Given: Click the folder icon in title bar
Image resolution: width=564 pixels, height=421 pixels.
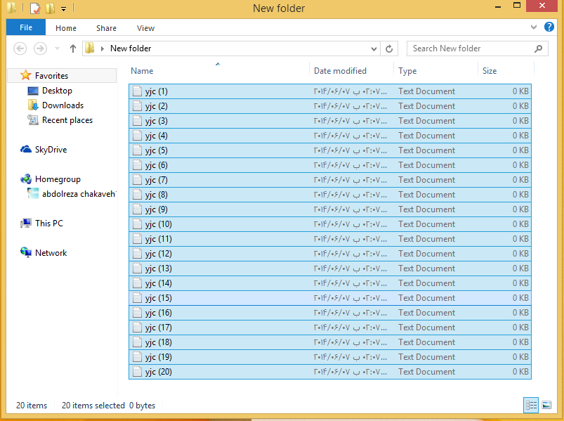Looking at the screenshot, I should point(11,8).
